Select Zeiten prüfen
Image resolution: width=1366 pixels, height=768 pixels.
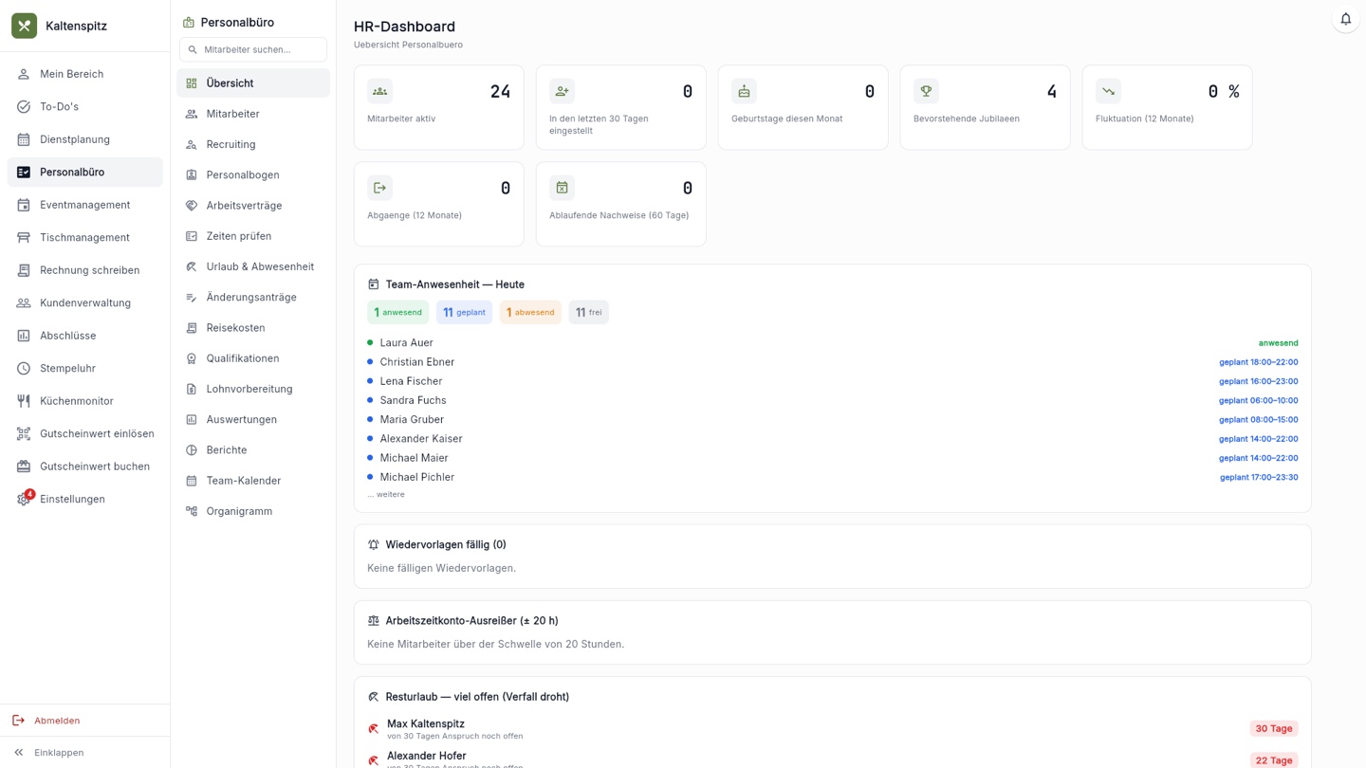pos(253,236)
